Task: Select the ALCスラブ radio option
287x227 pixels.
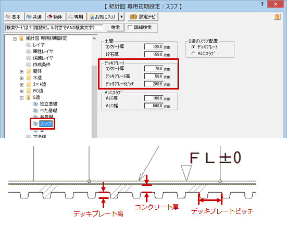Action: tap(193, 54)
